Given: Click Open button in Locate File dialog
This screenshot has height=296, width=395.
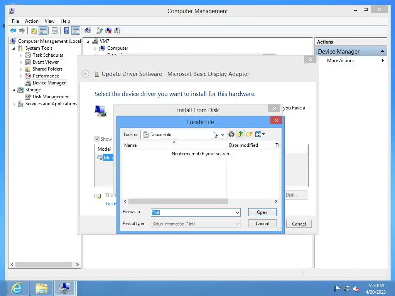Looking at the screenshot, I should tap(262, 212).
